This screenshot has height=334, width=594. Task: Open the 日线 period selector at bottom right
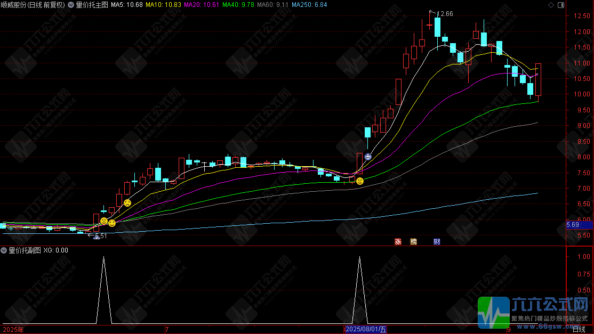(579, 329)
